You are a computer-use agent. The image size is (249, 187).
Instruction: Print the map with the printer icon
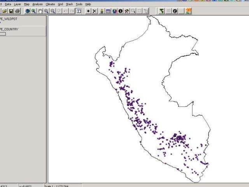coord(18,11)
